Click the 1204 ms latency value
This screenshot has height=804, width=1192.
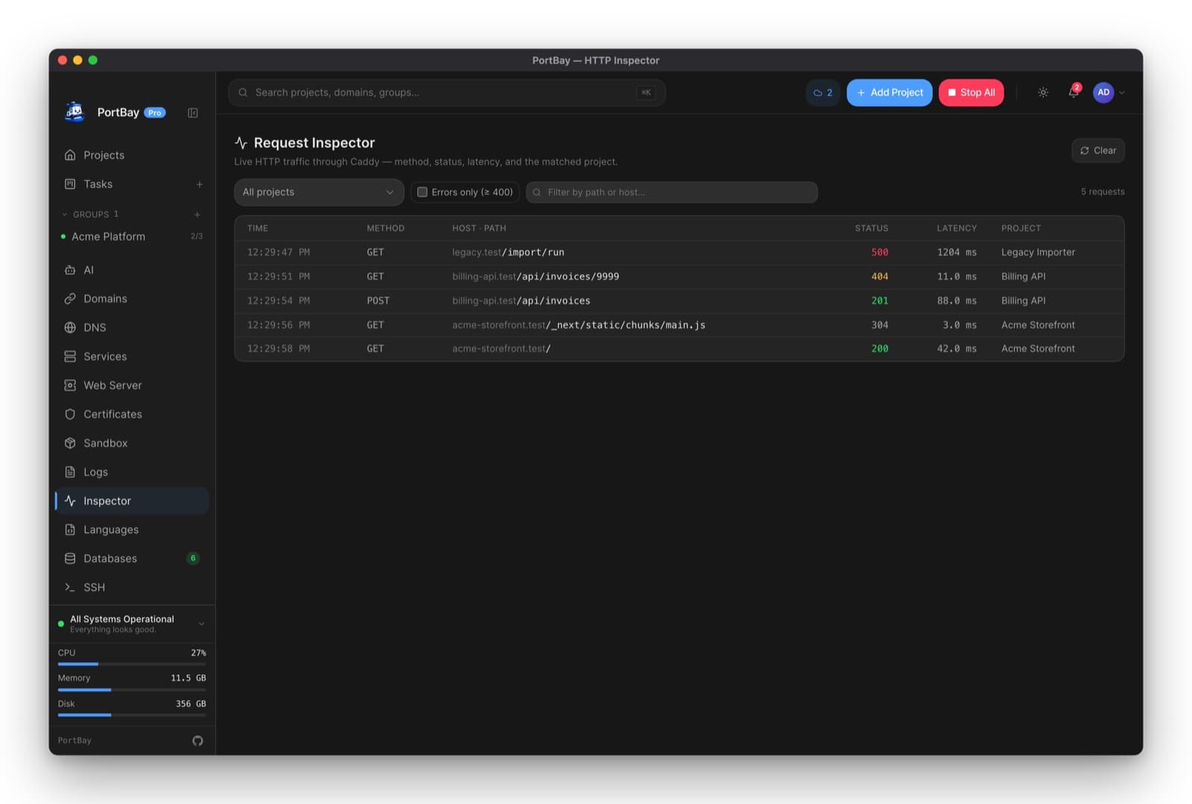click(957, 253)
